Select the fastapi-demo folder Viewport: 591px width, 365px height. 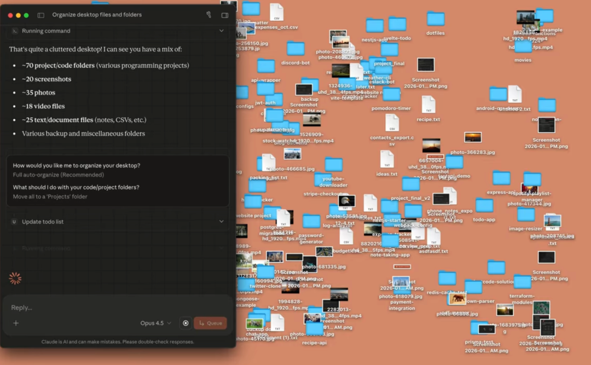pos(454,163)
